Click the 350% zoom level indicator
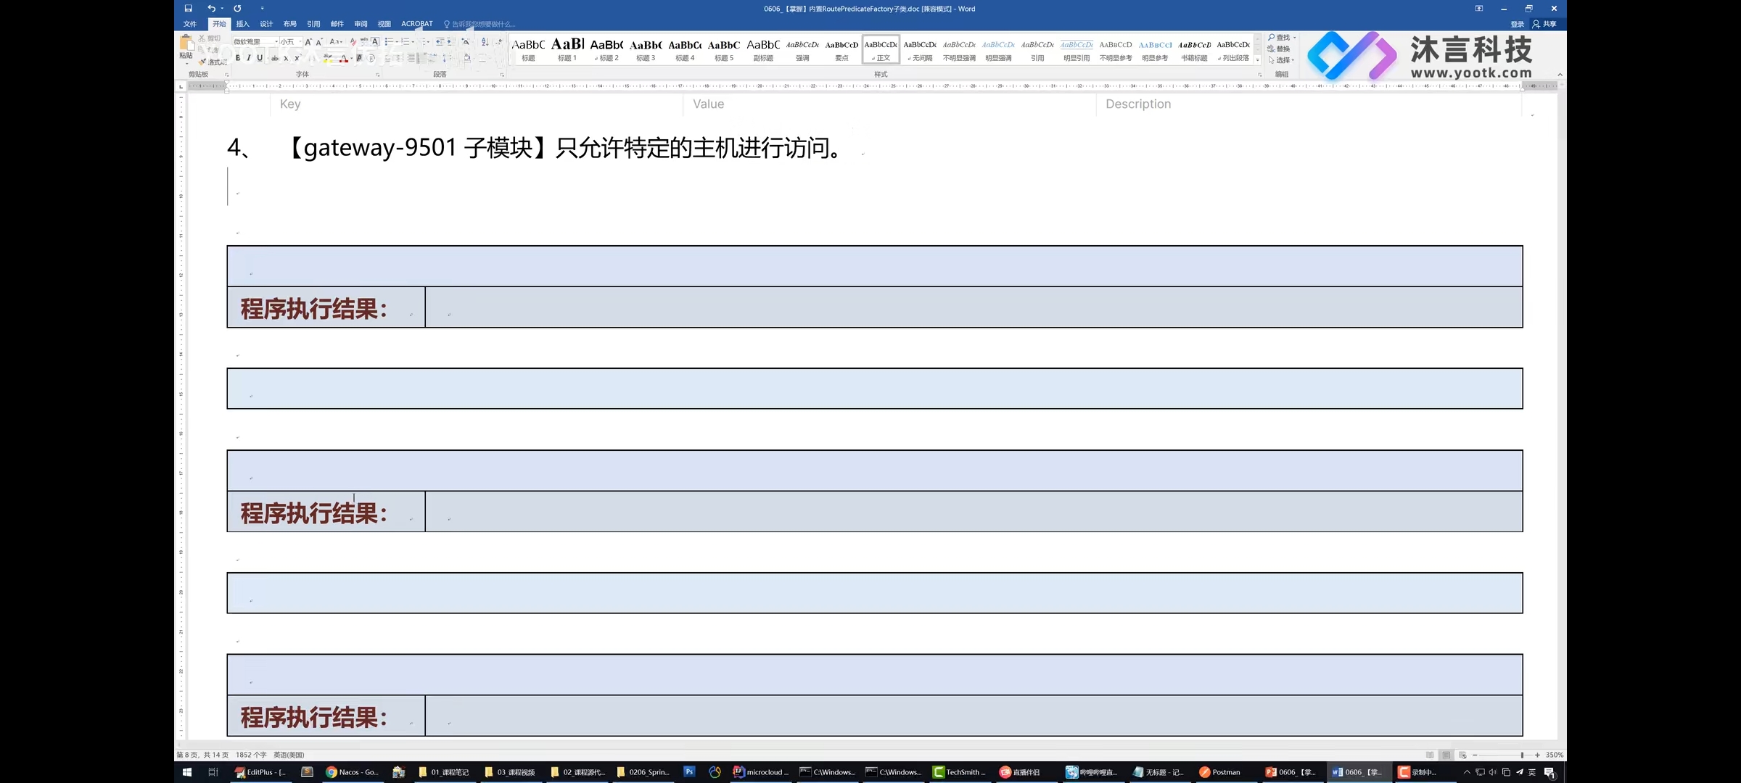This screenshot has height=783, width=1741. click(1555, 755)
